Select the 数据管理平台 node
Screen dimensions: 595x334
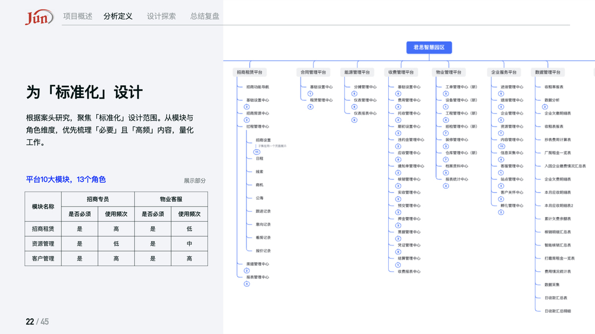(548, 72)
